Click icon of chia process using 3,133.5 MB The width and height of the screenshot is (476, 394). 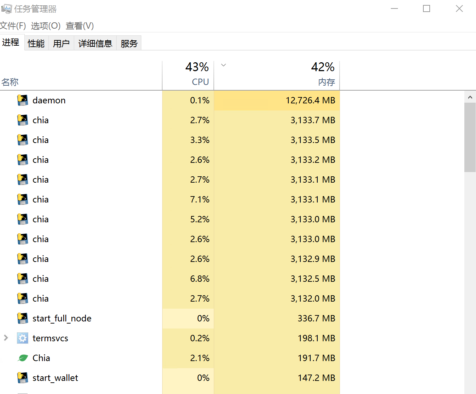[23, 140]
